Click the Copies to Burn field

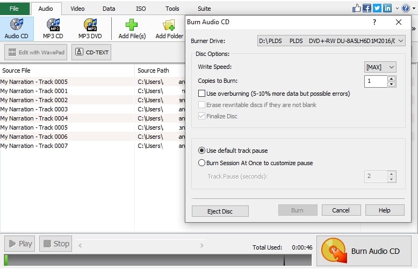tap(376, 81)
